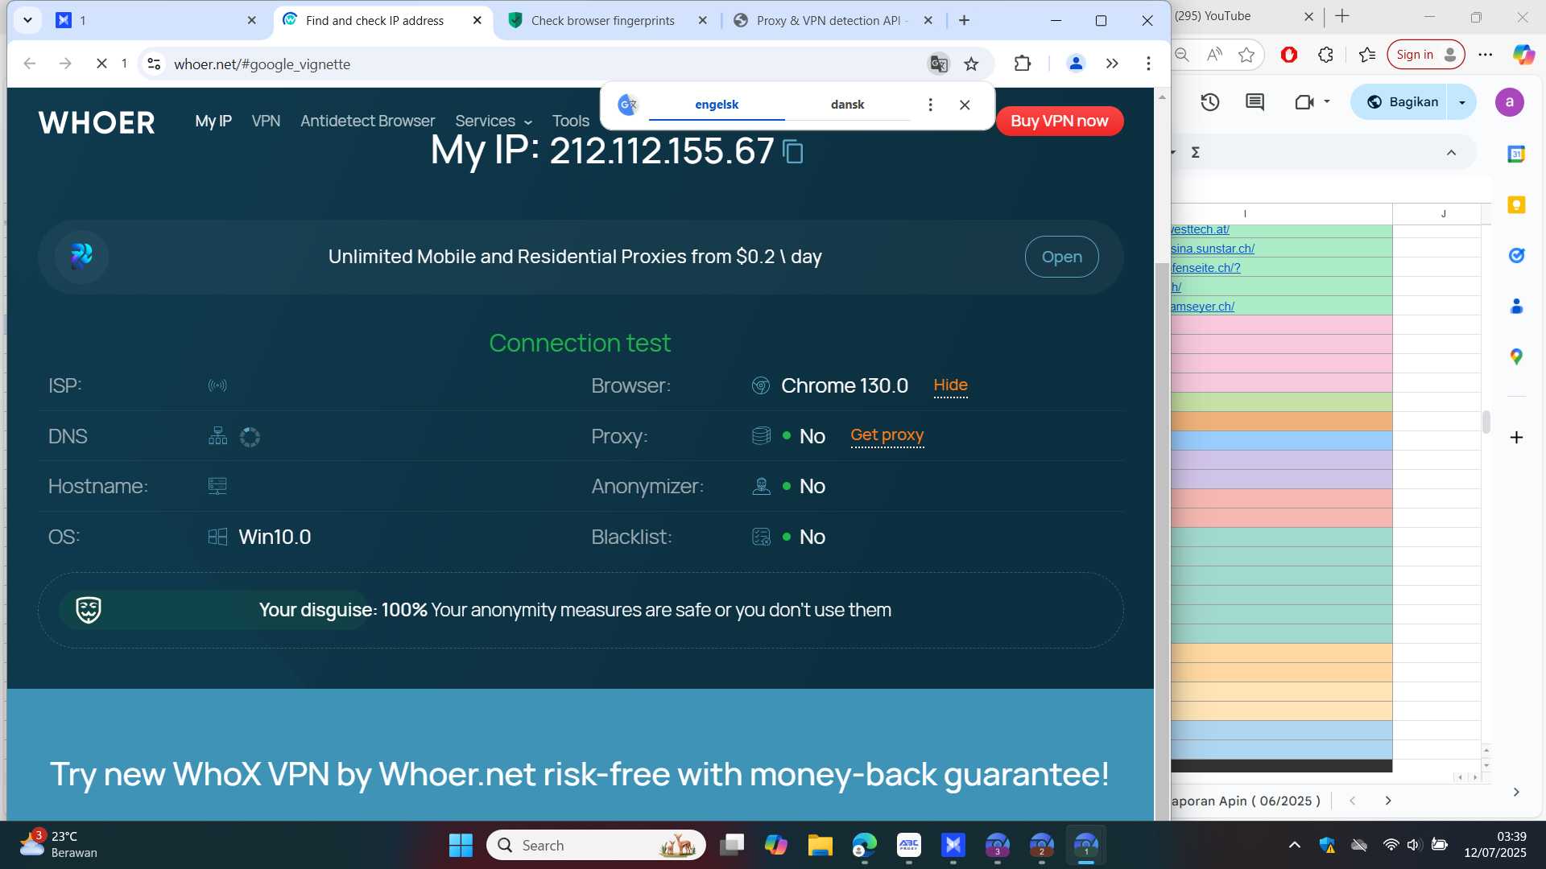Open Edge's Favorites list icon
The height and width of the screenshot is (869, 1546).
[1366, 55]
